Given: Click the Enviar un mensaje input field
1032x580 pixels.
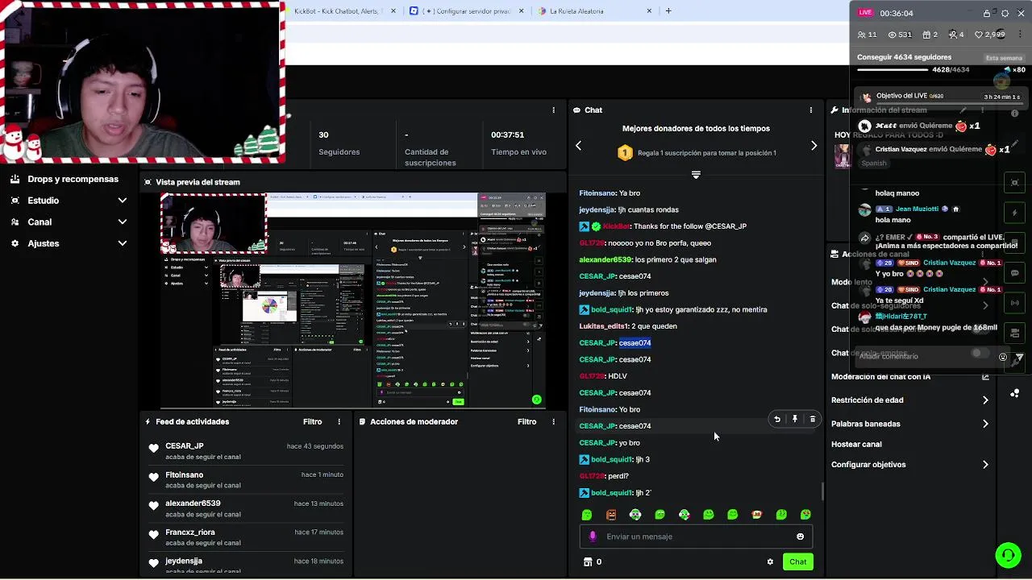Looking at the screenshot, I should [x=696, y=536].
